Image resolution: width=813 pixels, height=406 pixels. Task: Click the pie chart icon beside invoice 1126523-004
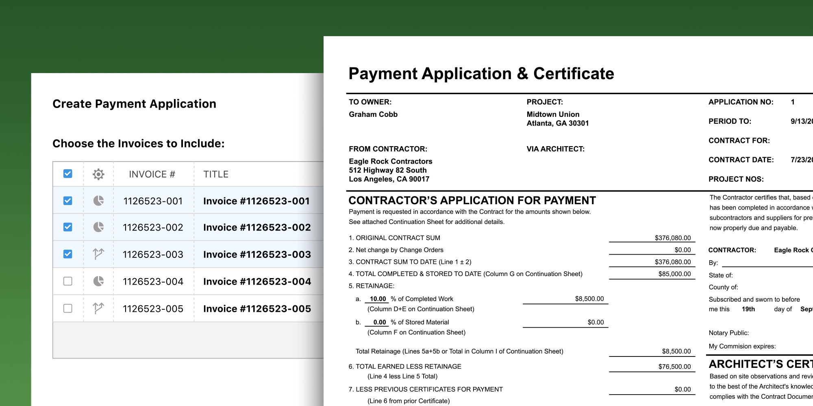click(x=98, y=281)
